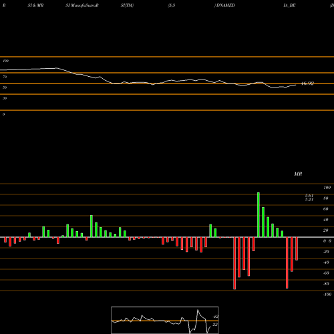Click the "IA_BE" header text

[x=289, y=5]
